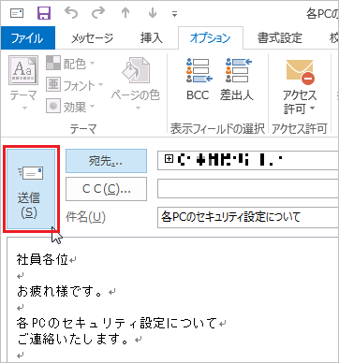The image size is (339, 363).
Task: Click the body line 各PCのセキュリティ設定について
Action: (x=117, y=323)
